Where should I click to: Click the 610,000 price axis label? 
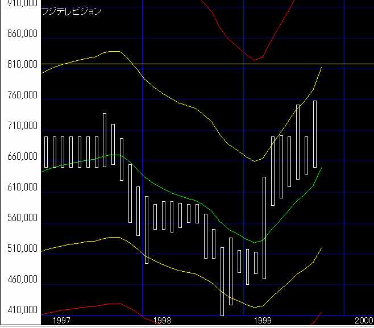pyautogui.click(x=20, y=188)
